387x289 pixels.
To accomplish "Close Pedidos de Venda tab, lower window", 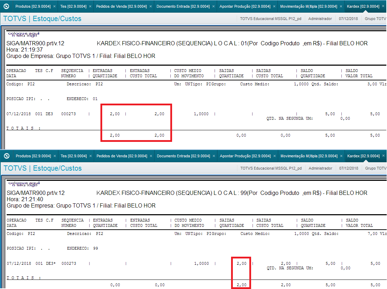I will click(x=151, y=156).
